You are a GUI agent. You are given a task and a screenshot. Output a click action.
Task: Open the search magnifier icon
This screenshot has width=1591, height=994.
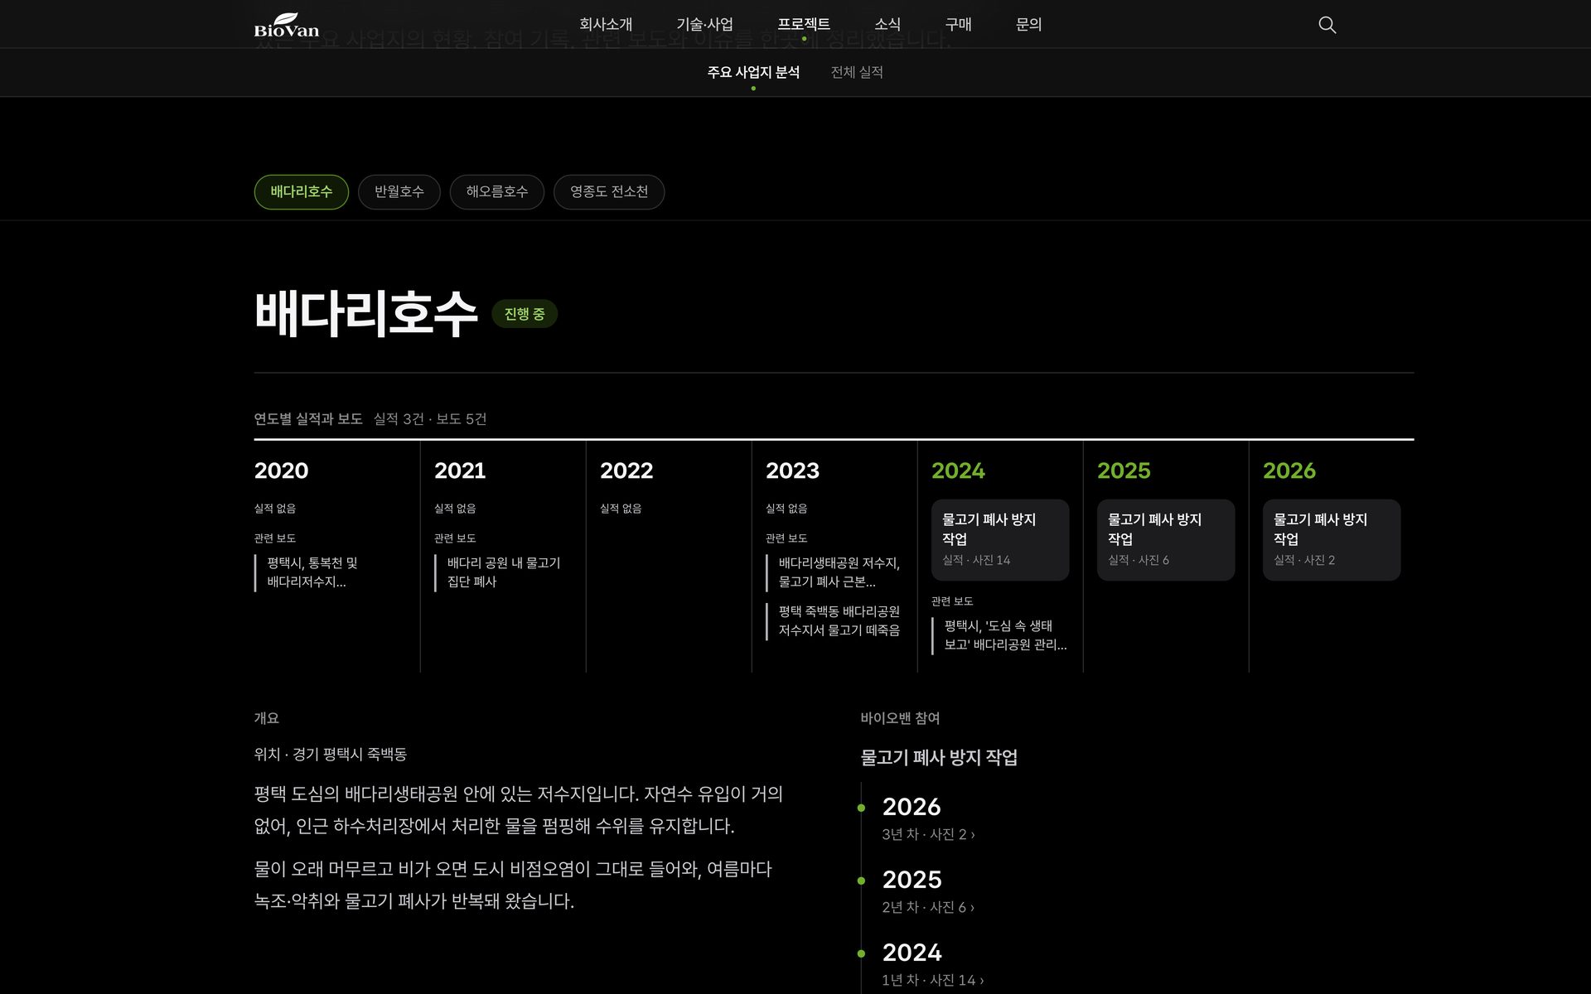click(x=1327, y=25)
